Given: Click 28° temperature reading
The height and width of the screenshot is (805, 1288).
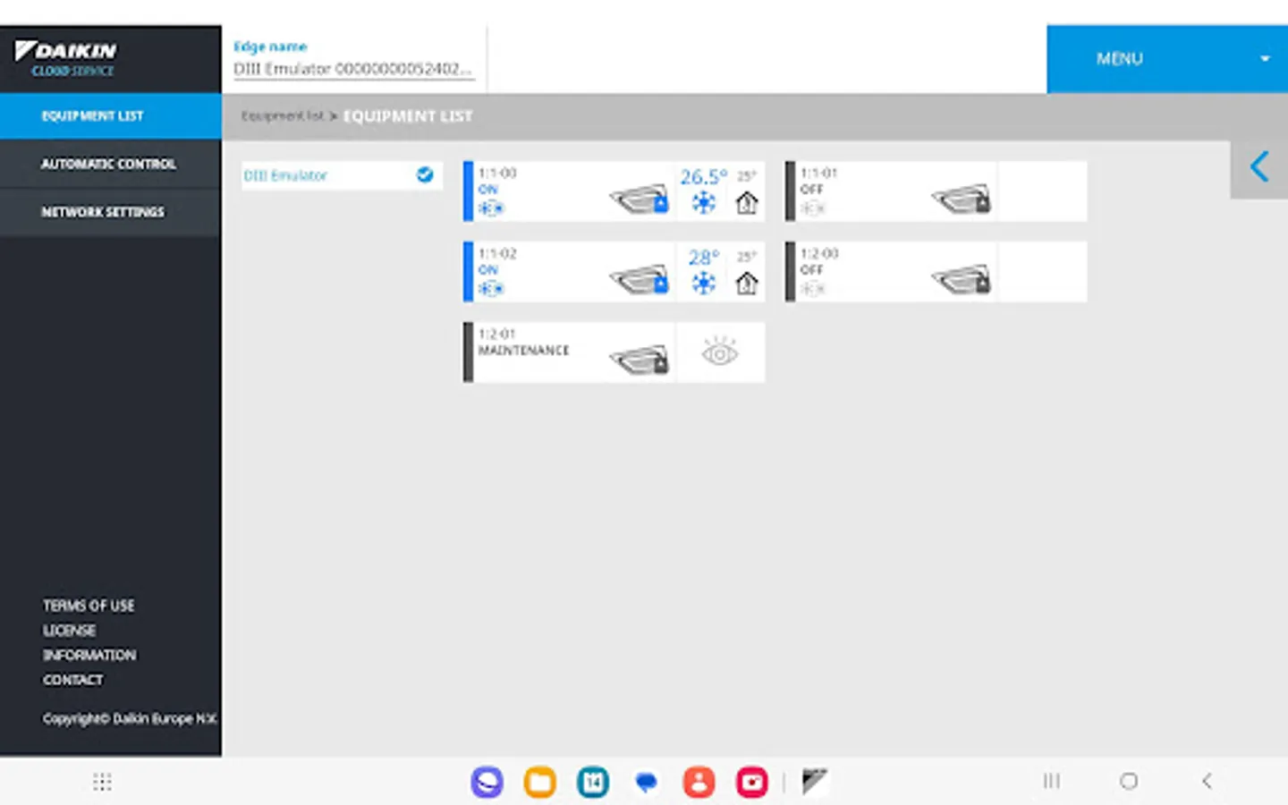Looking at the screenshot, I should 704,258.
